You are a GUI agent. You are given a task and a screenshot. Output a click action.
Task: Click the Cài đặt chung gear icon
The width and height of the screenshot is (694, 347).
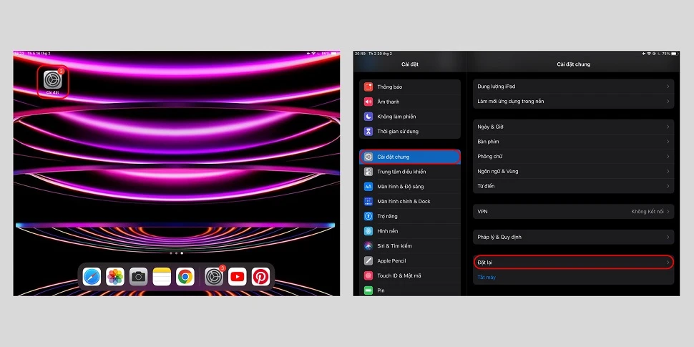[x=368, y=157]
